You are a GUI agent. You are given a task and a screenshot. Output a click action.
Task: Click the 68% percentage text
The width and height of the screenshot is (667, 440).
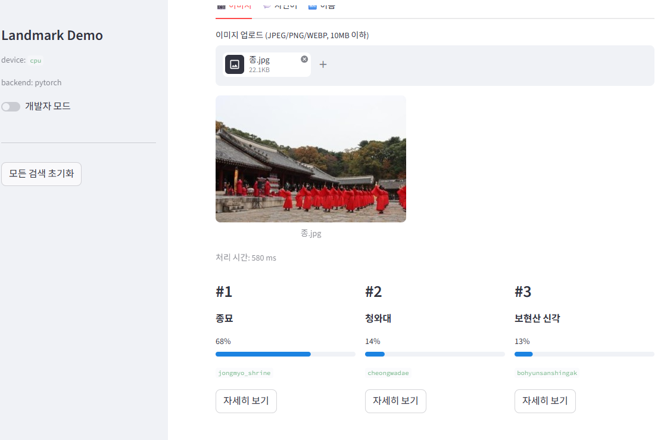(223, 341)
